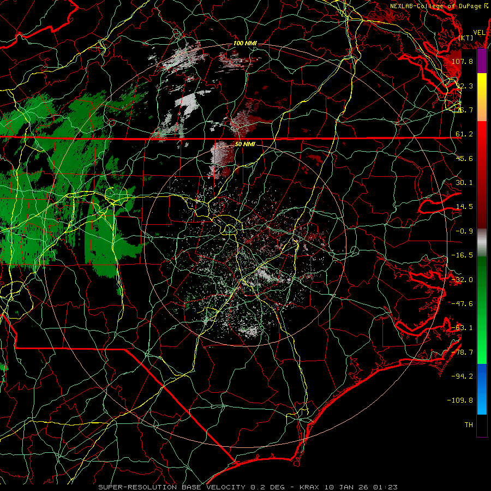The image size is (491, 491).
Task: Click the 45.6 velocity scale value
Action: 464,158
